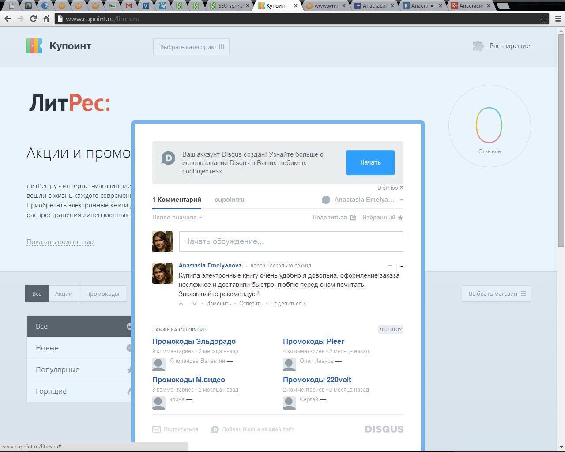Click the puzzle-piece extension icon
565x452 pixels.
coord(478,46)
